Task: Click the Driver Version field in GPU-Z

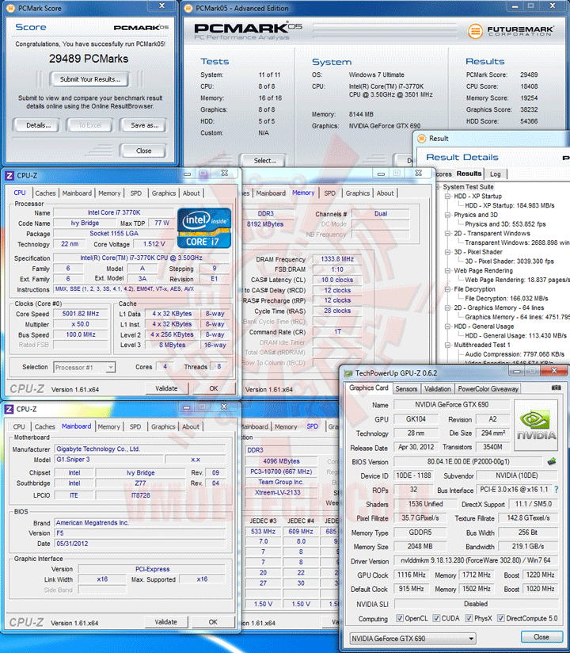Action: pyautogui.click(x=476, y=560)
